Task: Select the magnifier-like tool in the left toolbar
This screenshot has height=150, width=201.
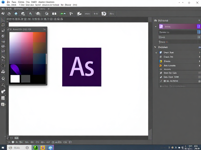Action: [x=3, y=79]
